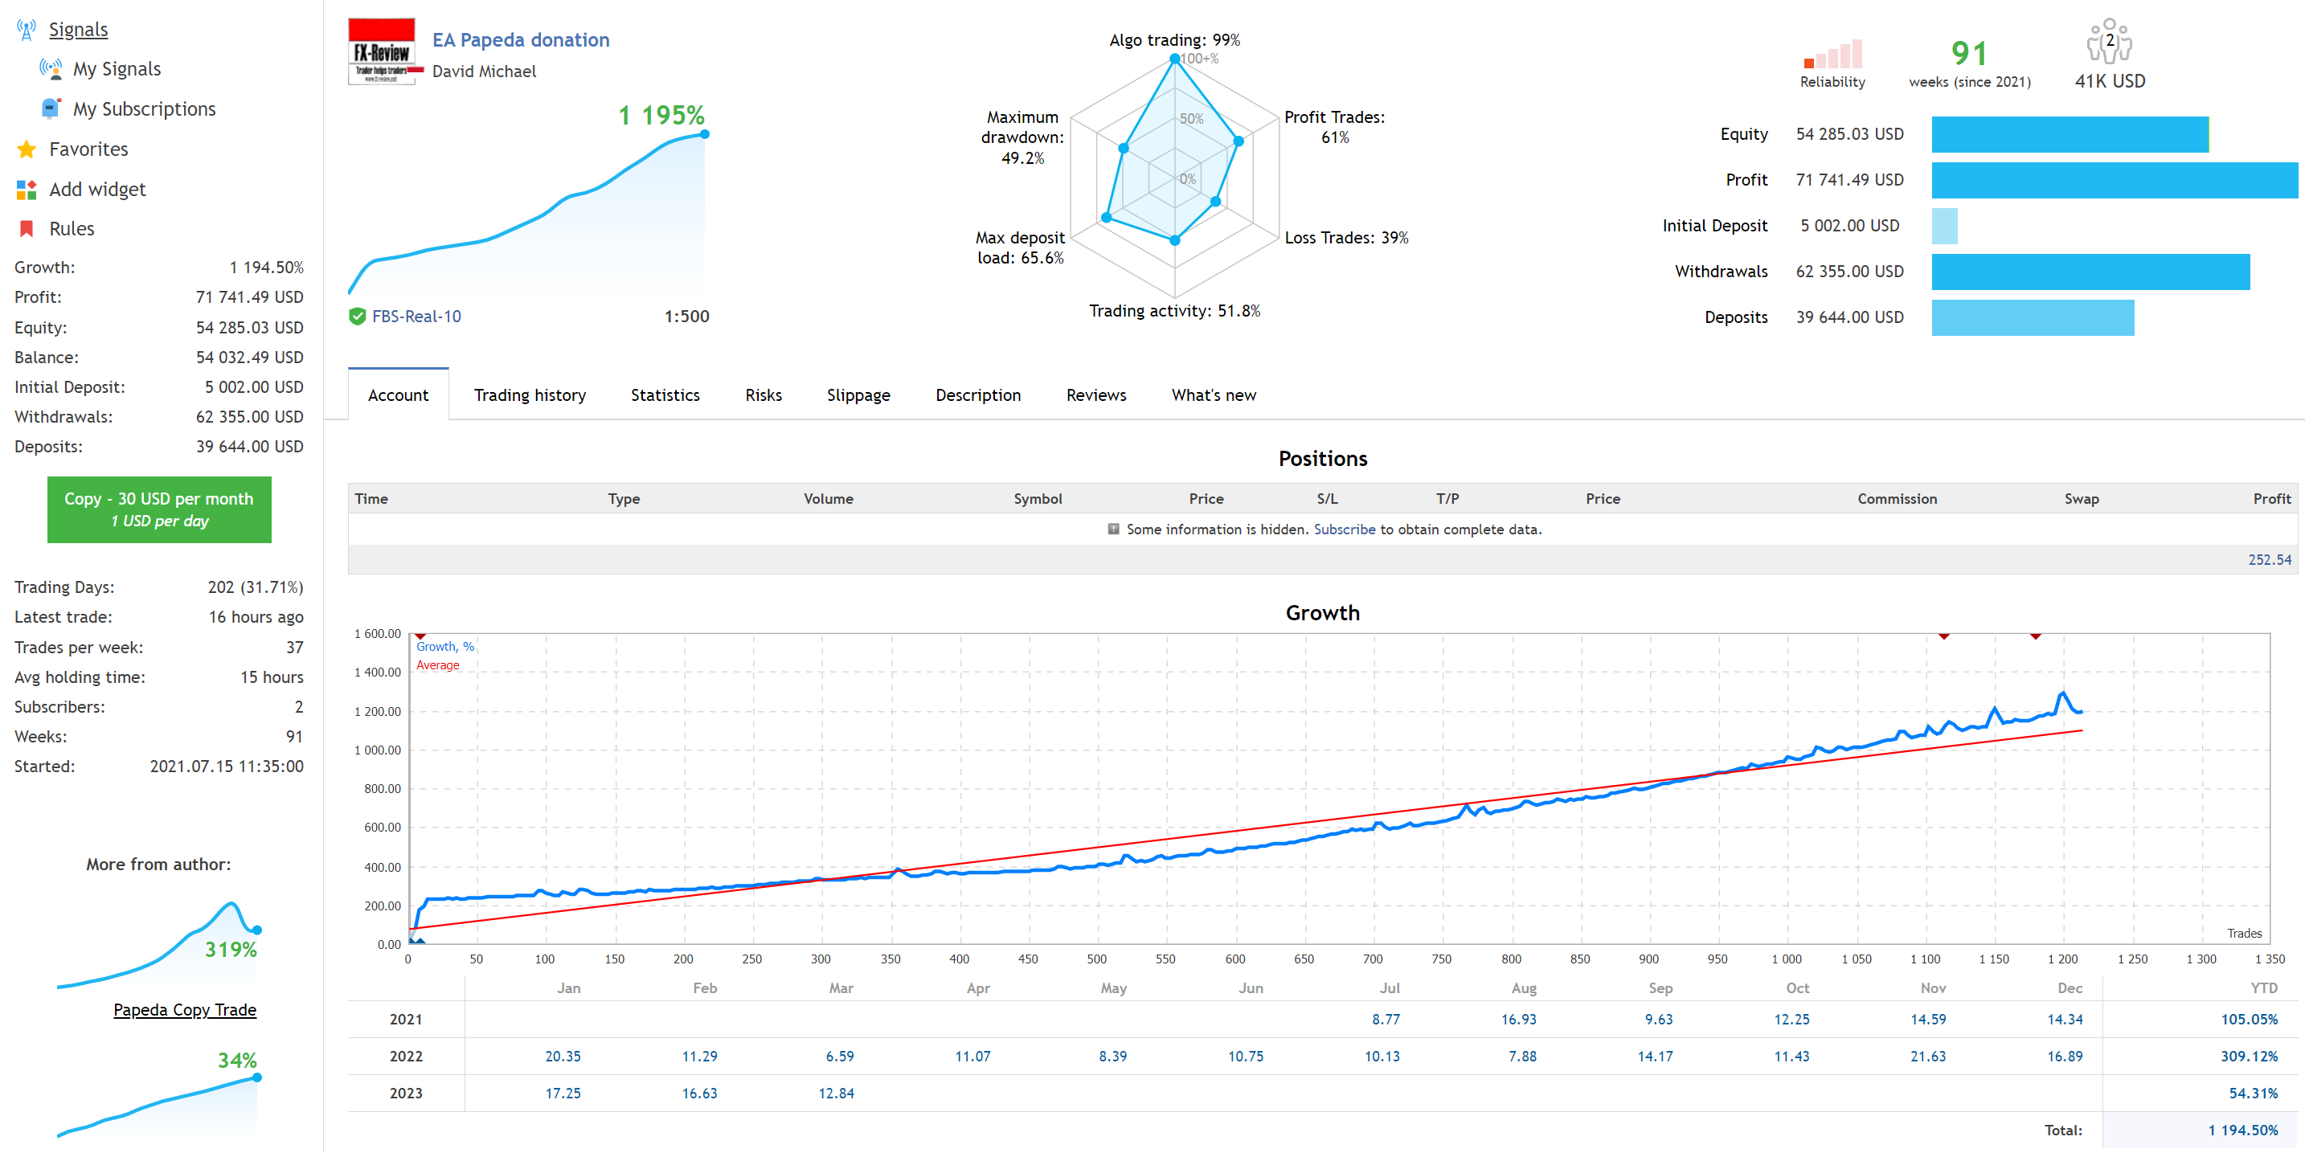This screenshot has width=2305, height=1153.
Task: Click the Rules bookmark icon
Action: click(x=27, y=229)
